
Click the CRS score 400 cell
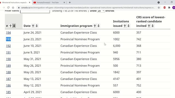pos(139,92)
